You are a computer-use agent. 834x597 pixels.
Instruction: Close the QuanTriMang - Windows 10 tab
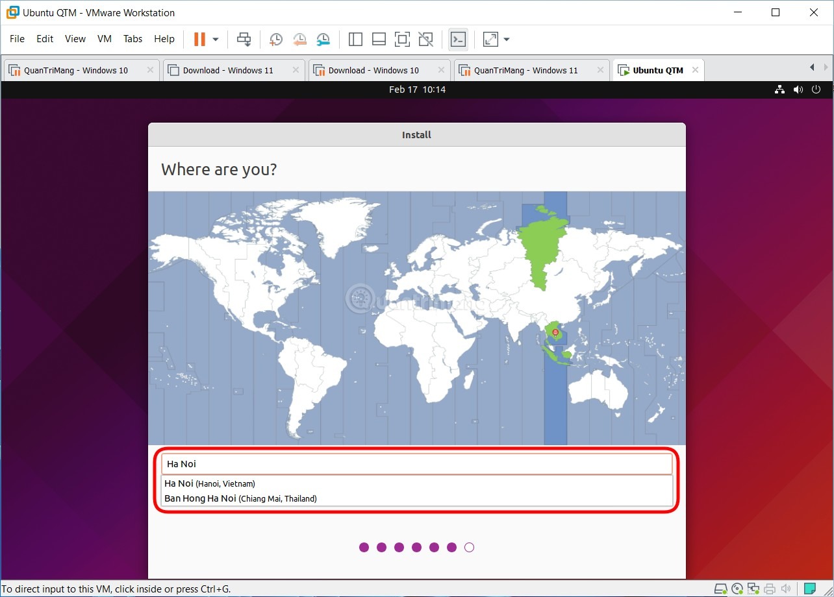[x=150, y=70]
